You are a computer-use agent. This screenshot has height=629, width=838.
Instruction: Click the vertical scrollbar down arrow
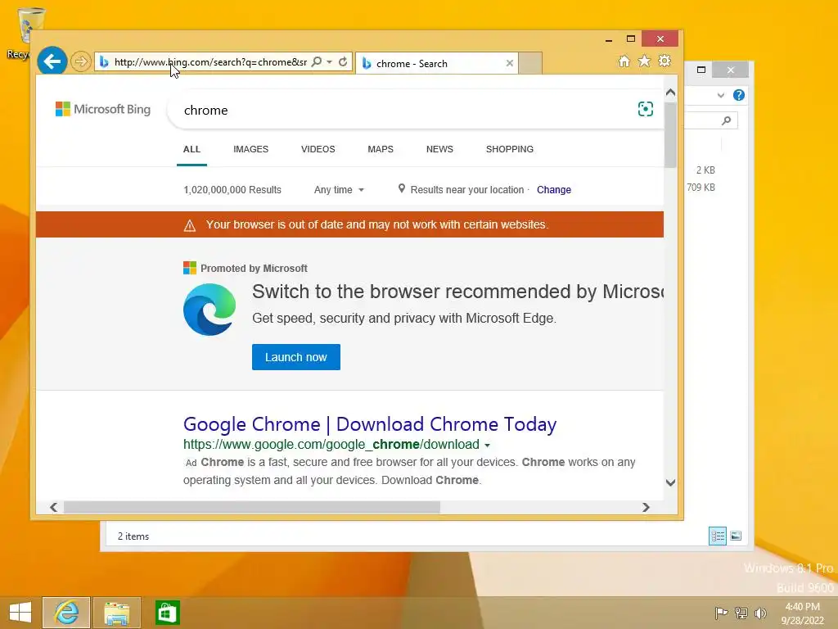[x=671, y=482]
